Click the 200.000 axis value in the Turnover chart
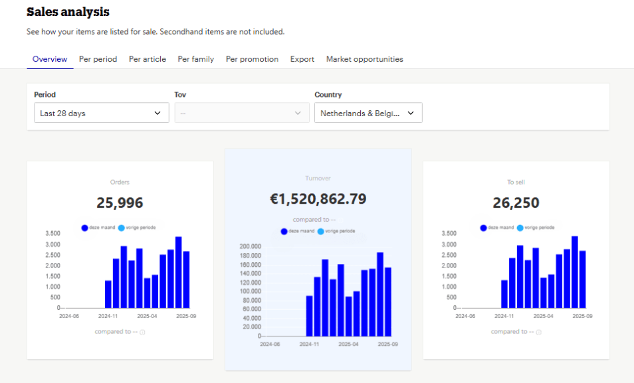 (251, 246)
